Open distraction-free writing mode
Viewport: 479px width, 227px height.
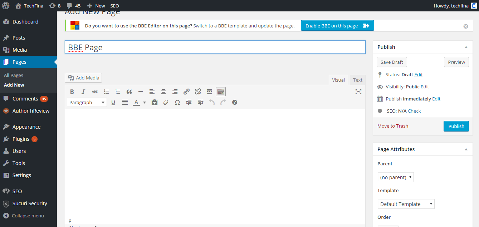point(358,92)
